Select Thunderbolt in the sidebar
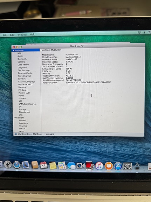151x202 pixels. [25, 112]
